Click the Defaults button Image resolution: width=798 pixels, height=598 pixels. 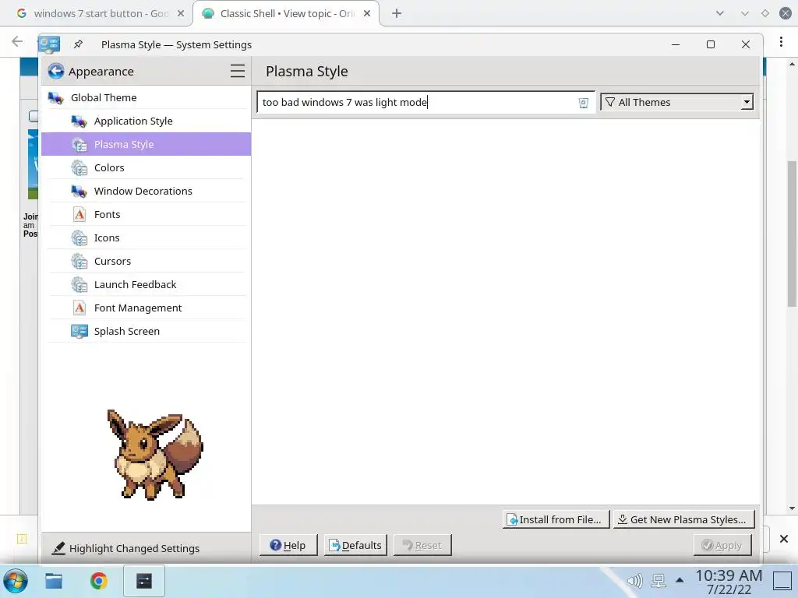click(x=355, y=545)
